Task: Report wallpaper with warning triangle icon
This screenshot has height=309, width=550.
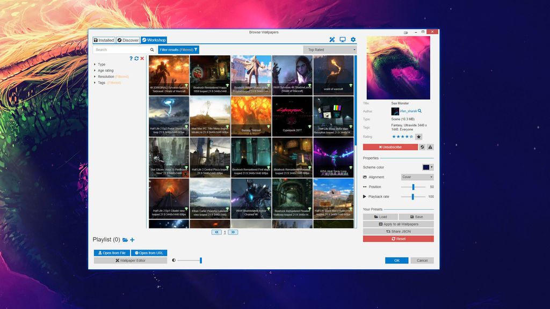Action: [x=430, y=147]
